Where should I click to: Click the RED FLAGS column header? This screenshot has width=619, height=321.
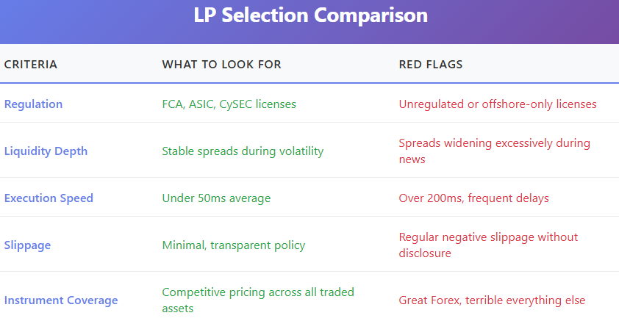point(431,65)
